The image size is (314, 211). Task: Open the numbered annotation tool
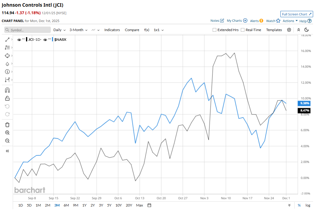tap(7, 72)
